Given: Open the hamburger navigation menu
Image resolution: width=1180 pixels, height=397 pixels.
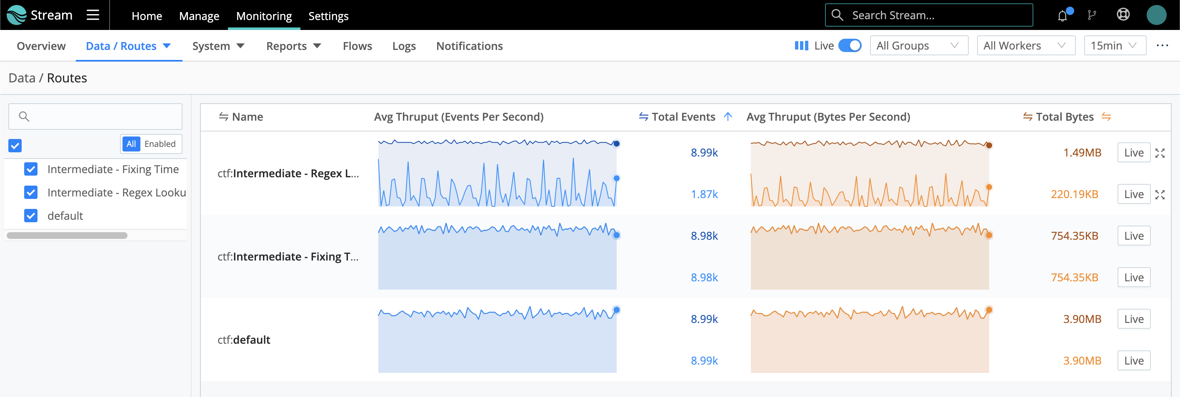Looking at the screenshot, I should 93,15.
